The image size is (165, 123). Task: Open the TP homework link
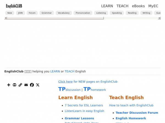(x=95, y=89)
